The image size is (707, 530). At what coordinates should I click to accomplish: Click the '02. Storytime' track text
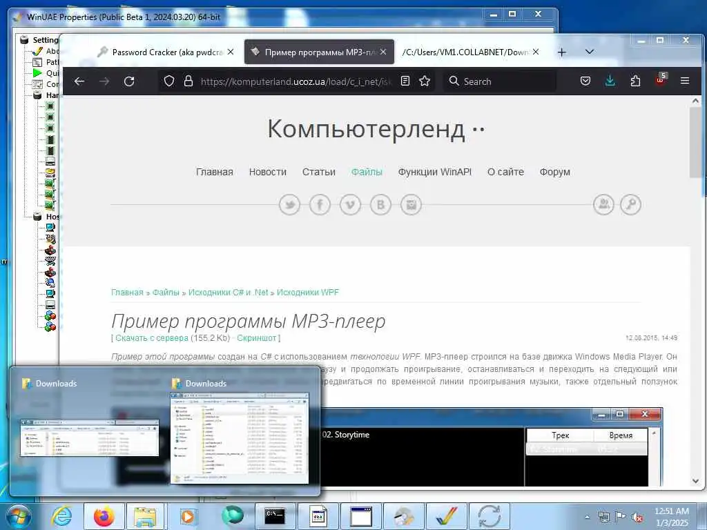point(346,435)
